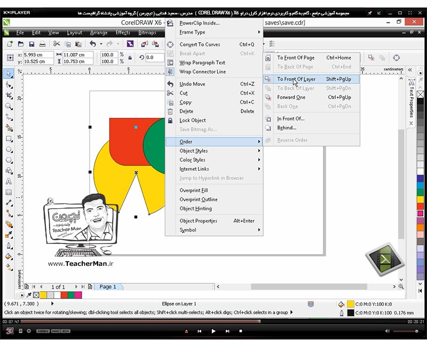
Task: Click the Paste toolbar icon
Action: tap(78, 44)
